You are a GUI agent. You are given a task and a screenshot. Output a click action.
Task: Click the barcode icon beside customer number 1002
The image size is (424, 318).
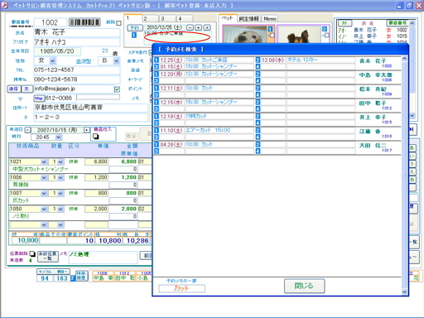coord(84,22)
